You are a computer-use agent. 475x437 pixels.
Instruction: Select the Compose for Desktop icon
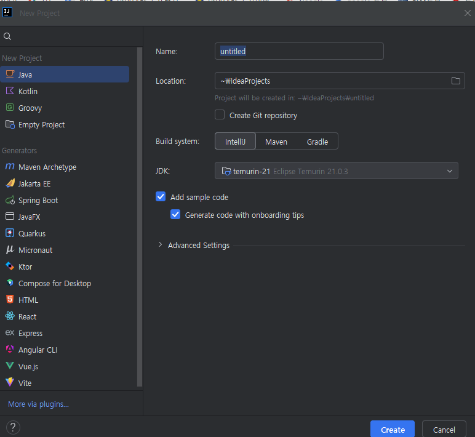[x=10, y=283]
